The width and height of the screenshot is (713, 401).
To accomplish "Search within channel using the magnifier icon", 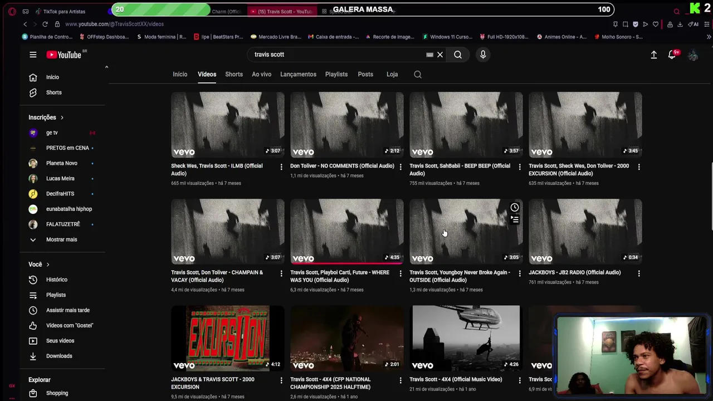I will [418, 75].
